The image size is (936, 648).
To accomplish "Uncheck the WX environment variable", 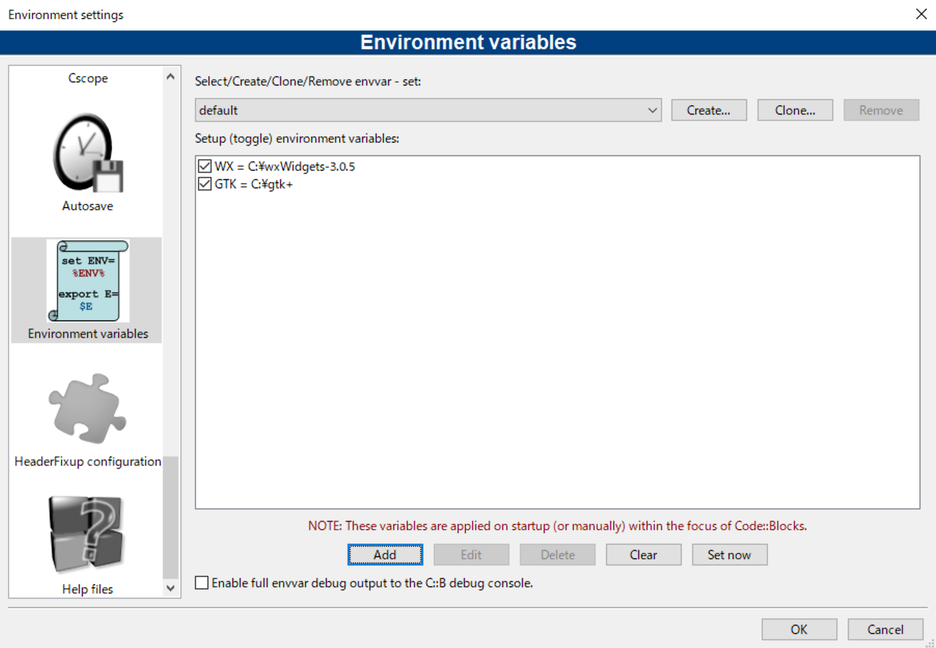I will (205, 167).
